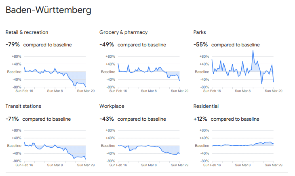
Task: Select the Retail & recreation chart title
Action: pyautogui.click(x=27, y=32)
